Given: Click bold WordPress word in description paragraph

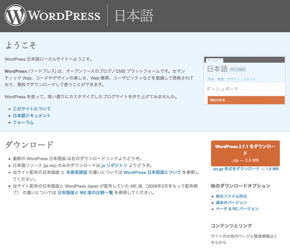Looking at the screenshot, I should click(x=16, y=71).
